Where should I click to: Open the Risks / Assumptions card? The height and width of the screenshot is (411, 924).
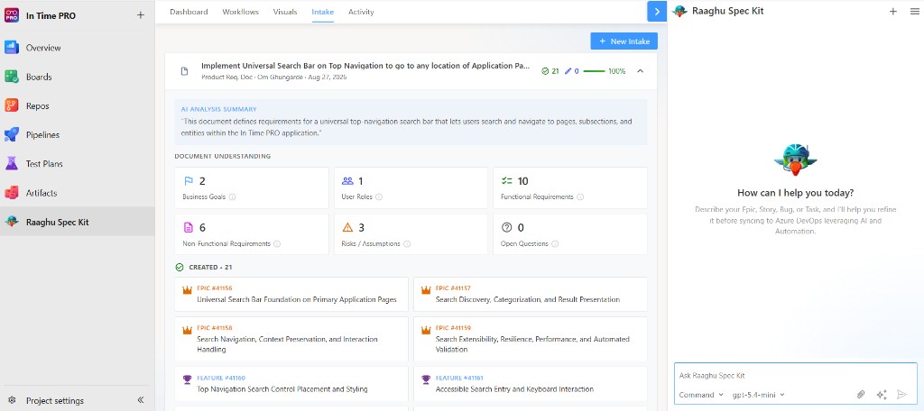click(x=411, y=234)
